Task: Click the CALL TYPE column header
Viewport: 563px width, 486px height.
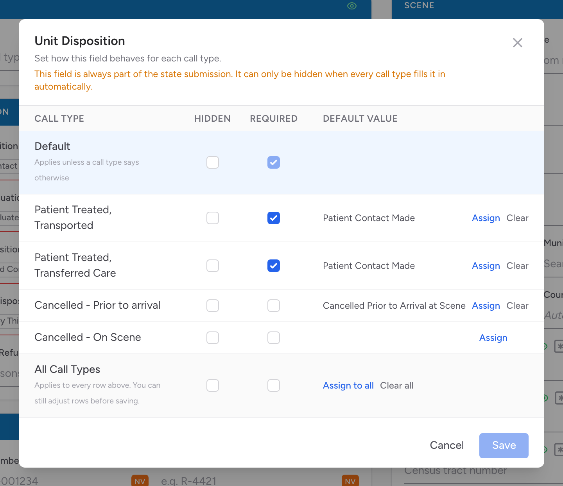Action: [x=59, y=119]
